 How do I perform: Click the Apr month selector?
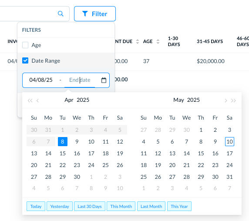[69, 100]
